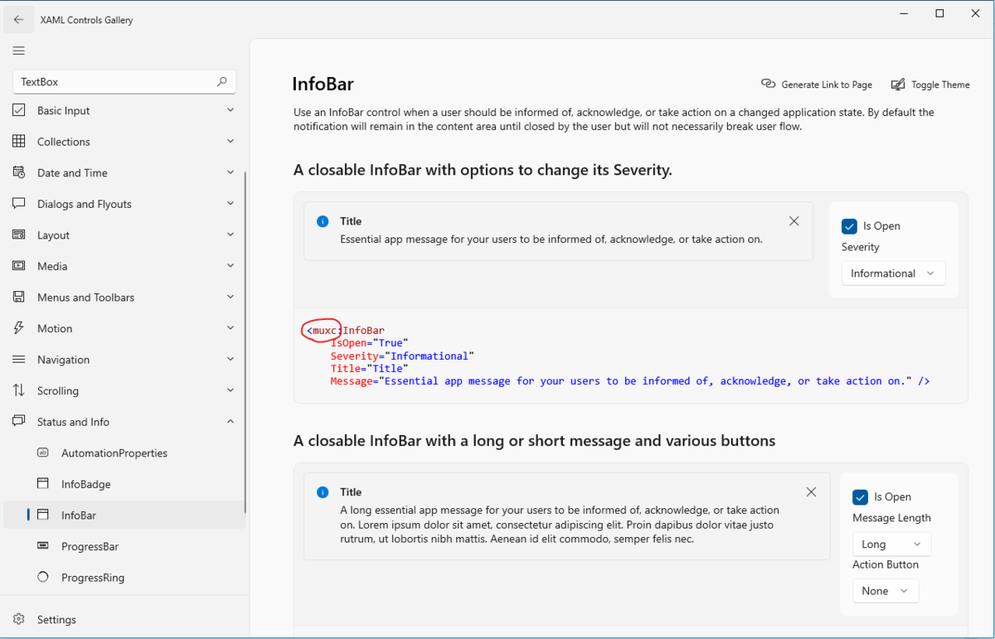Click the Basic Input checkbox icon

[x=19, y=110]
